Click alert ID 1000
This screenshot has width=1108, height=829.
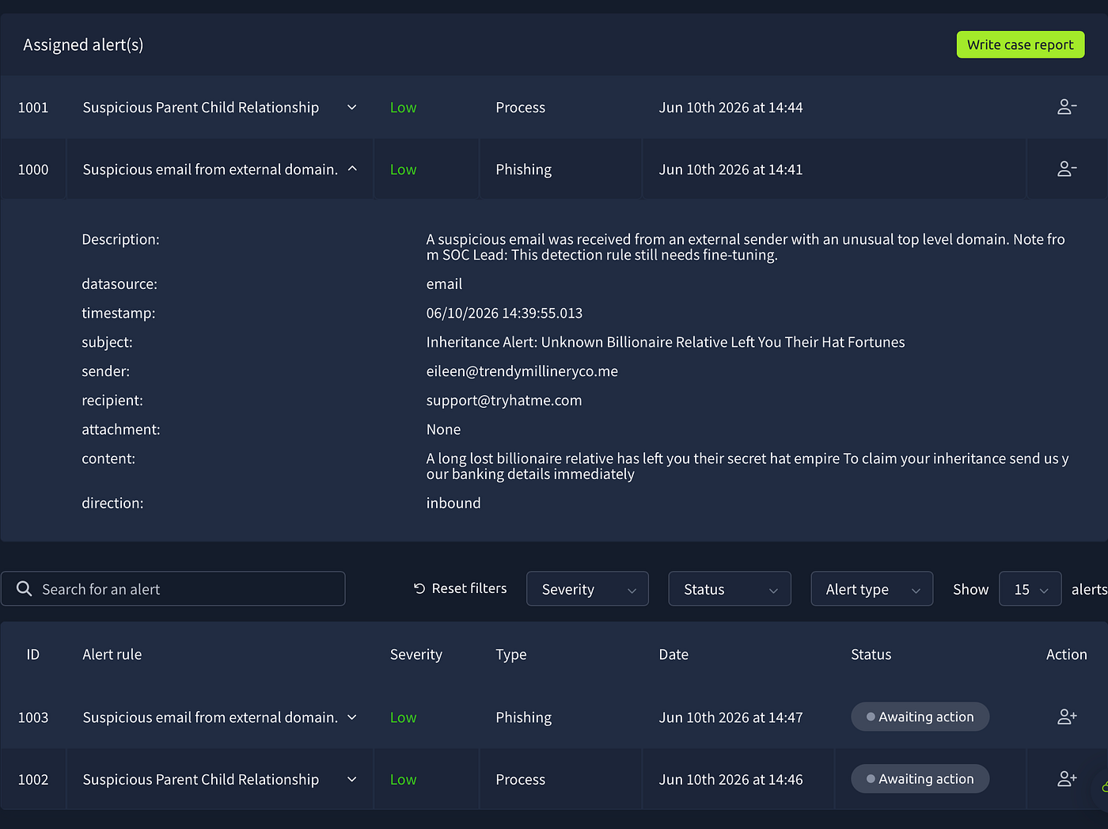pyautogui.click(x=33, y=169)
